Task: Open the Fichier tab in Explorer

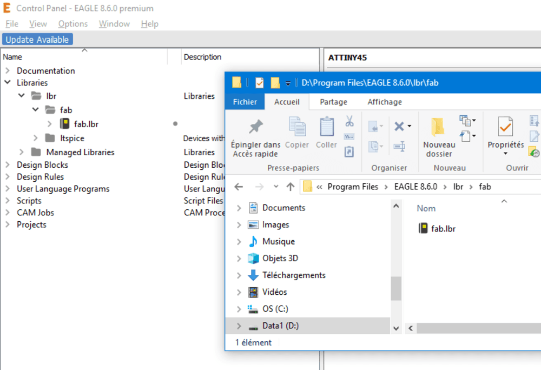Action: 245,102
